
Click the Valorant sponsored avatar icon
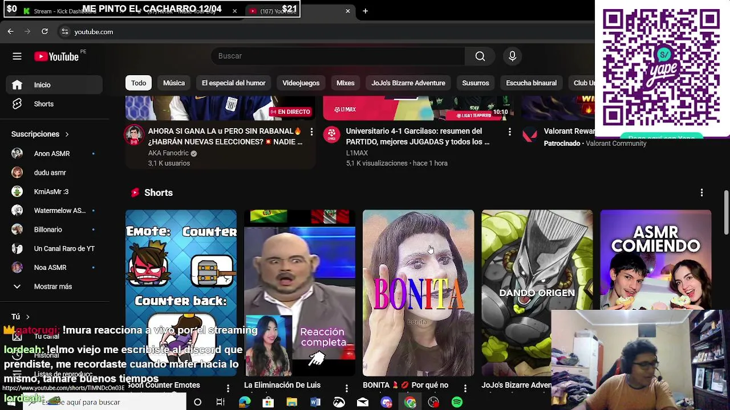click(x=530, y=135)
